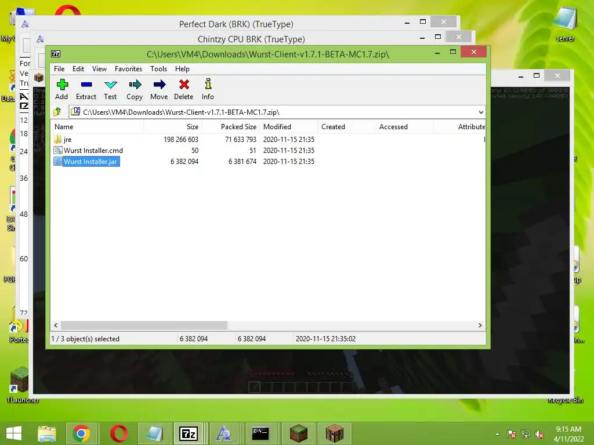Sort list by Modified column

coord(289,127)
